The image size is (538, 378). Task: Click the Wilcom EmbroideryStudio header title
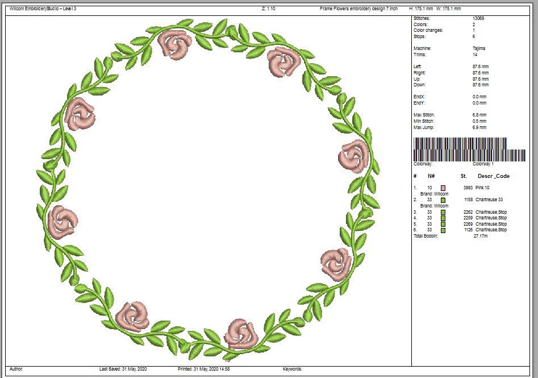coord(43,9)
